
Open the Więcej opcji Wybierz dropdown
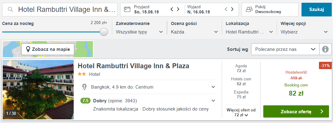[304, 32]
